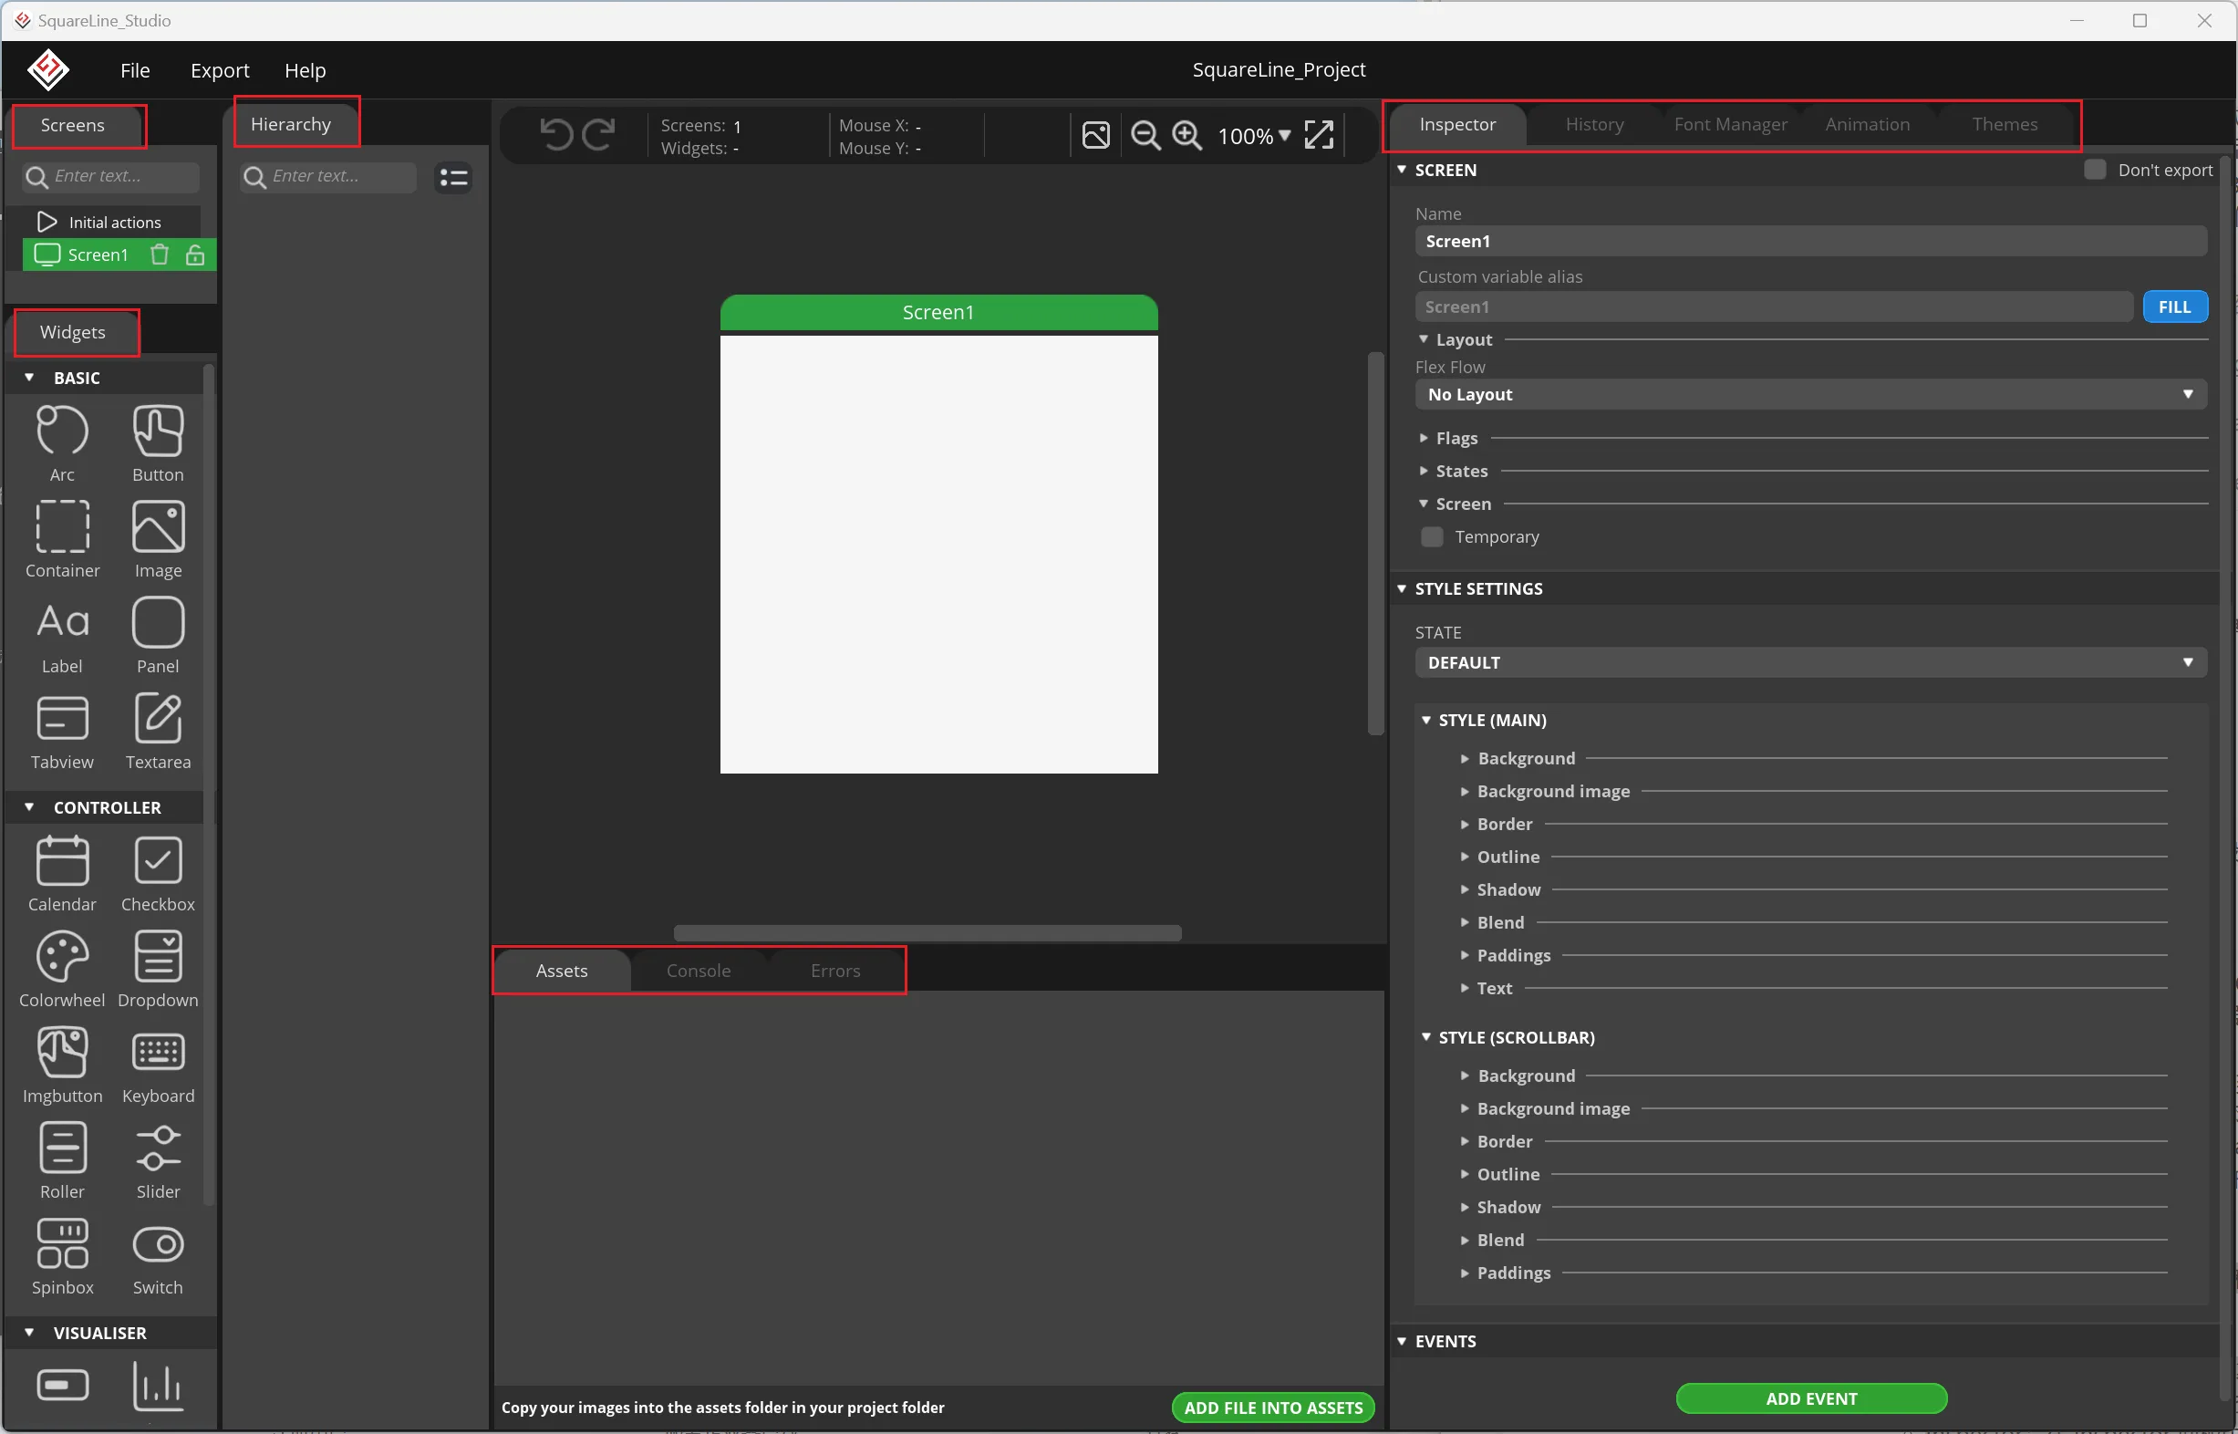
Task: Switch to the Errors tab
Action: (x=835, y=971)
